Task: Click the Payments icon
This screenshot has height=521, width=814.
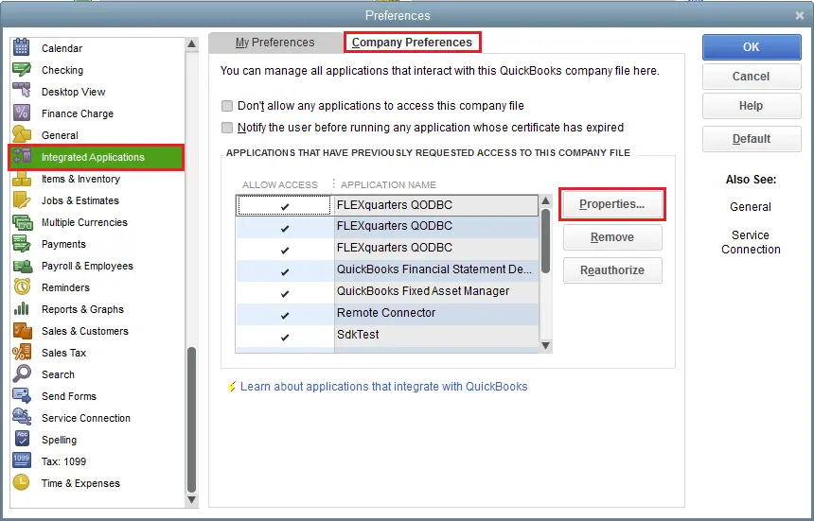Action: [x=21, y=244]
